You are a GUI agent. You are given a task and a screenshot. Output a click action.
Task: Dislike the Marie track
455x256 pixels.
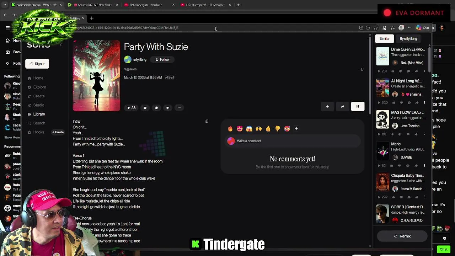coord(400,166)
